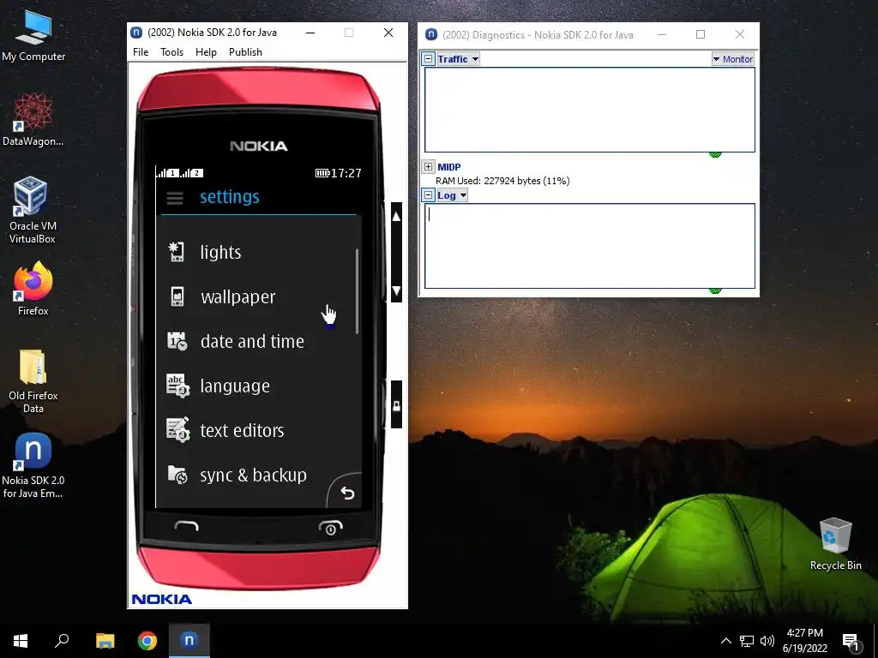Open the lights setting
Viewport: 878px width, 658px height.
[x=257, y=252]
